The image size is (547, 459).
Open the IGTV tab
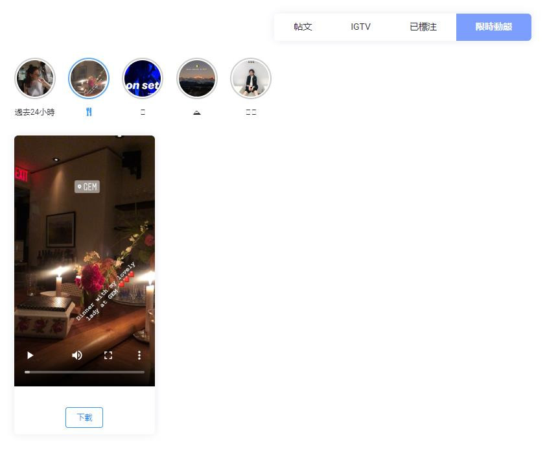pyautogui.click(x=360, y=27)
